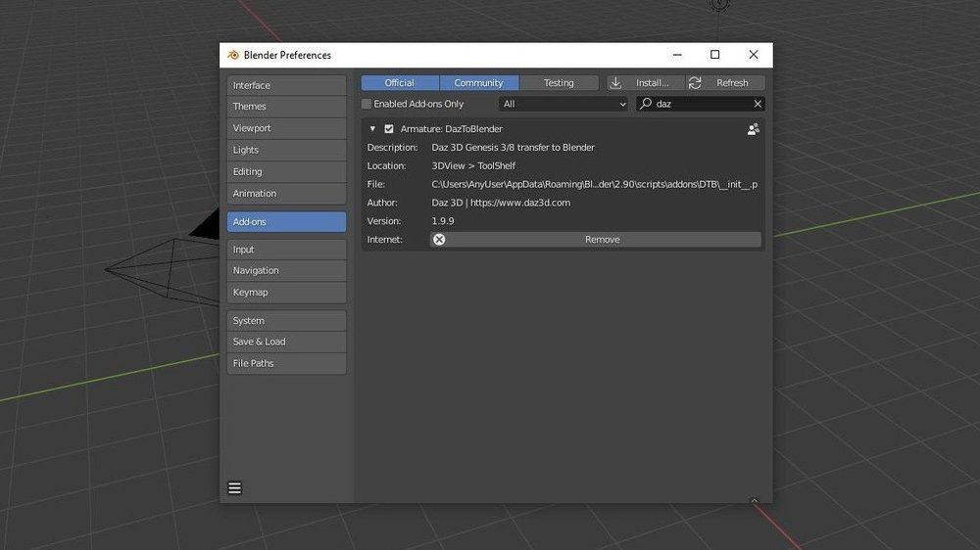Click the download arrow icon beside Install

pyautogui.click(x=617, y=83)
